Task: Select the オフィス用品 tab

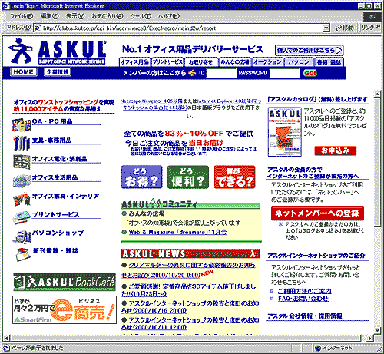Action: pyautogui.click(x=135, y=62)
